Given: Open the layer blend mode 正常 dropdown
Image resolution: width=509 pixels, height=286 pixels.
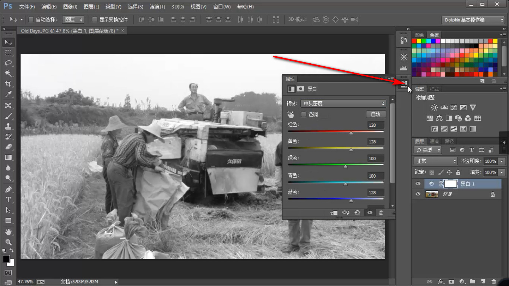Looking at the screenshot, I should (x=436, y=161).
